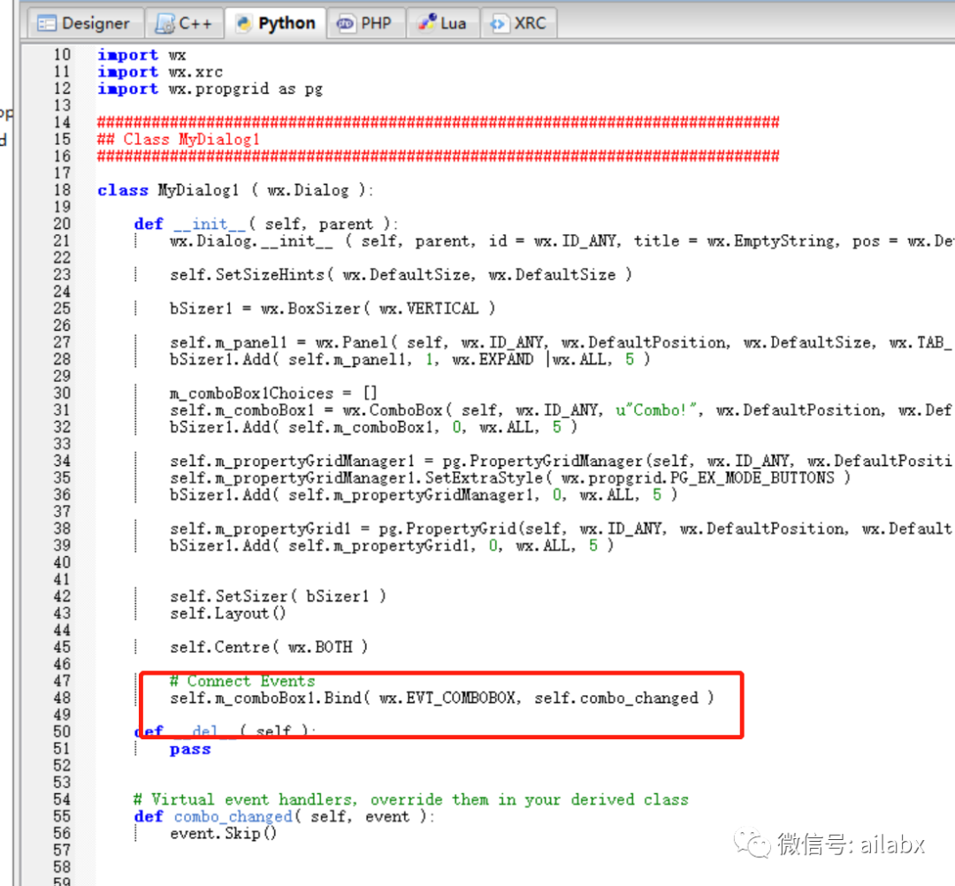Click the 'self.SetSizeHints' line

coord(401,275)
